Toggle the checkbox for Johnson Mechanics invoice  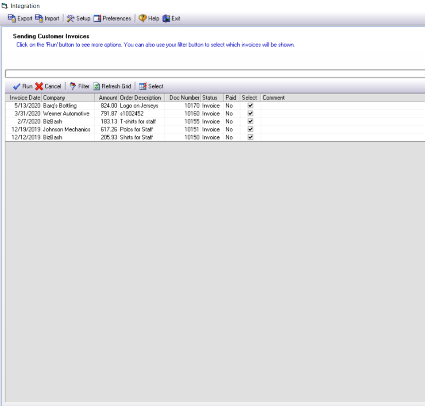(249, 129)
